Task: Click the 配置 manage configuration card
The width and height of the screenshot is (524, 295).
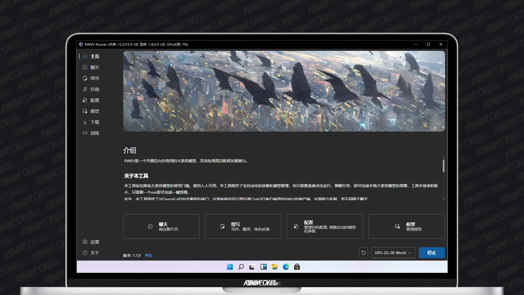Action: pos(324,227)
